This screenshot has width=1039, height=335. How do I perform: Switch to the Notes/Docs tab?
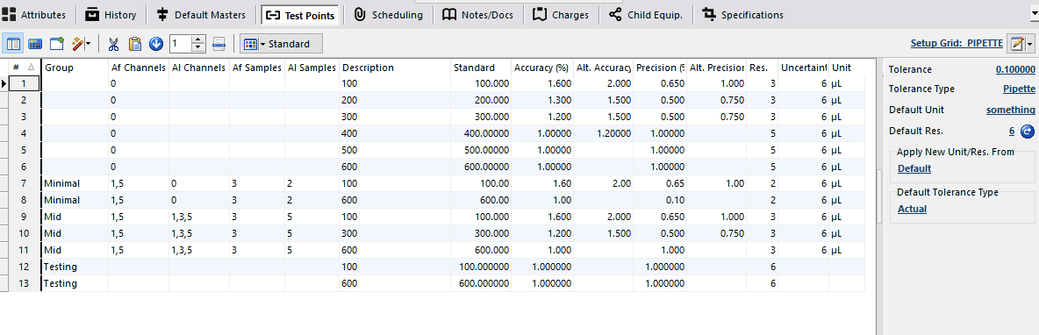(x=478, y=15)
